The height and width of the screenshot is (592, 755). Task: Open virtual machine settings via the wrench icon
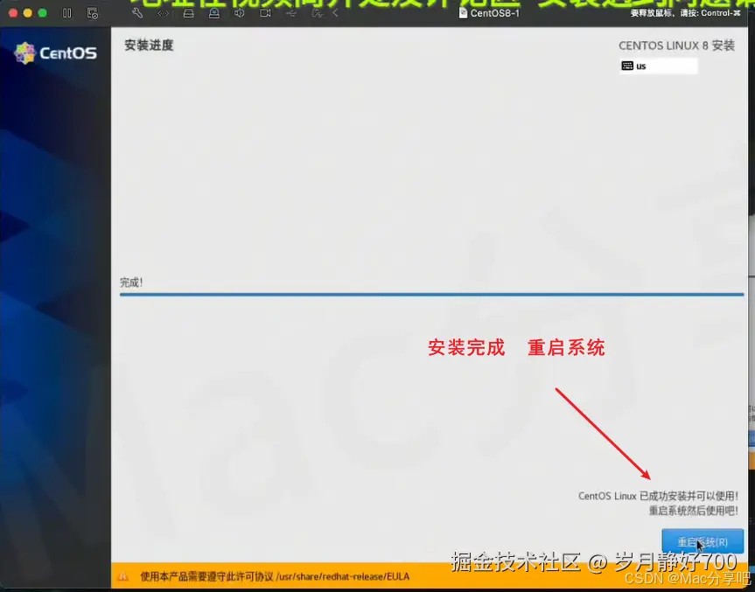pyautogui.click(x=137, y=13)
